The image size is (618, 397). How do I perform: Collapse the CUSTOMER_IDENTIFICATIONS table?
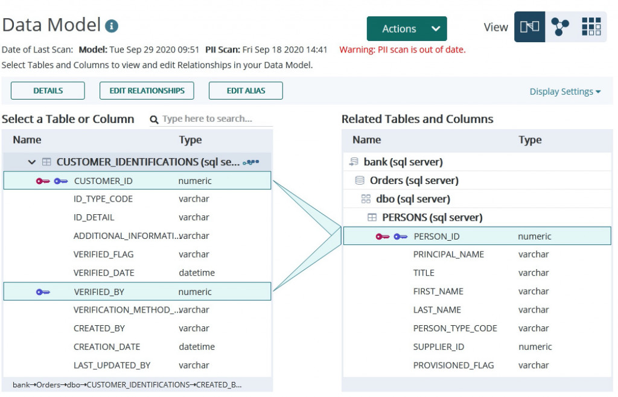tap(32, 162)
